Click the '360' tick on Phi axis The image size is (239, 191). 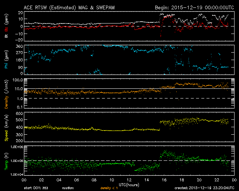[19, 47]
